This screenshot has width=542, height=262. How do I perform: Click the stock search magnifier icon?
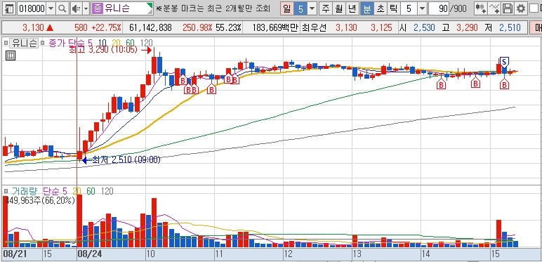click(62, 9)
